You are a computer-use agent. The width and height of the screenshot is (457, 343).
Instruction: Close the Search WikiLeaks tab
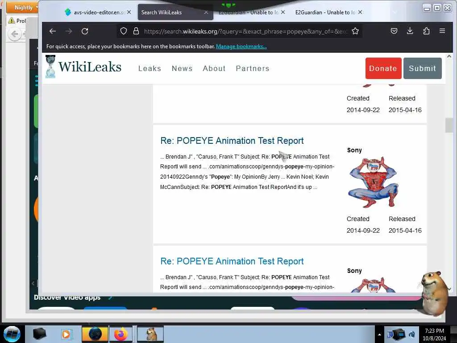[x=206, y=12]
